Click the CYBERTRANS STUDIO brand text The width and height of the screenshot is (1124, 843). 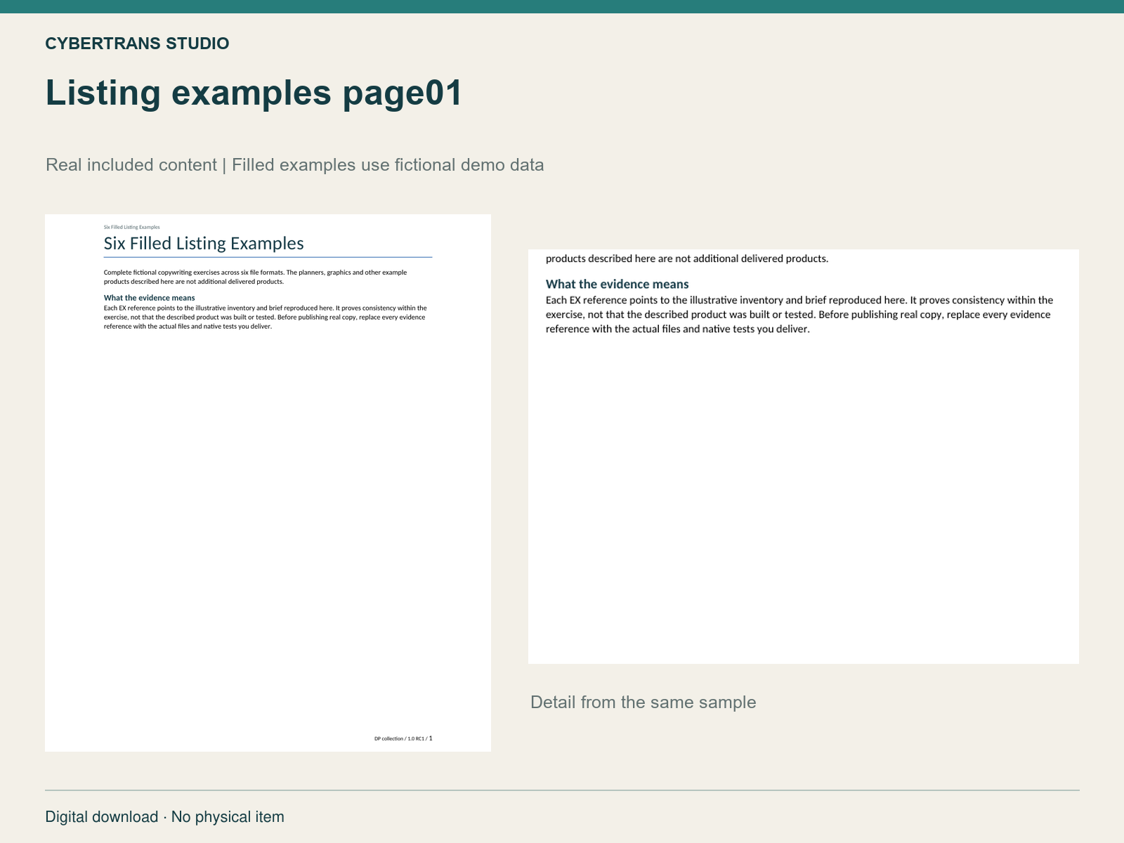[x=137, y=44]
